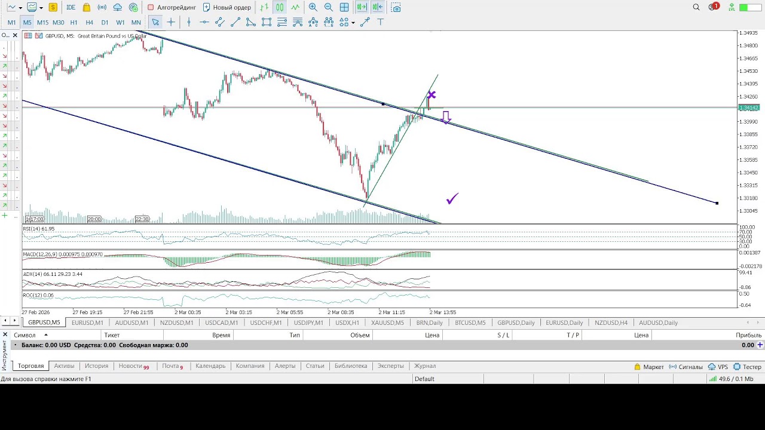The width and height of the screenshot is (765, 430).
Task: Click the Новый ордер button
Action: coord(227,7)
